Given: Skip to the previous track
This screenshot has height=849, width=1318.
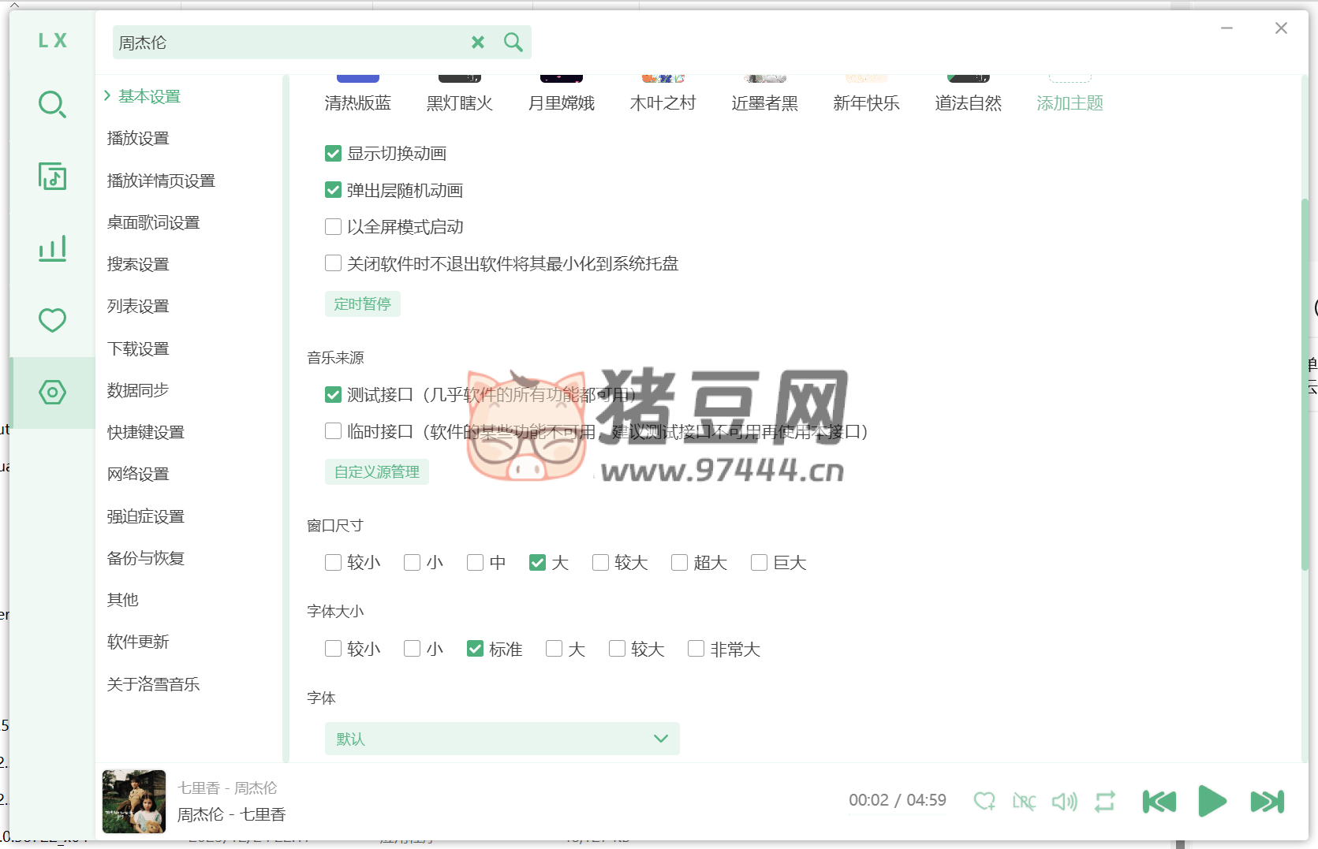Looking at the screenshot, I should 1159,802.
